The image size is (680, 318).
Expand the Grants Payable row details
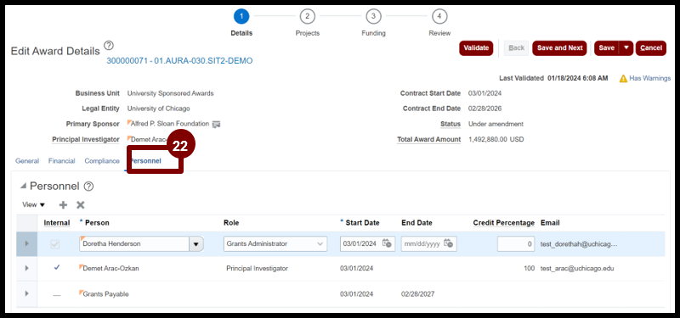pyautogui.click(x=27, y=293)
